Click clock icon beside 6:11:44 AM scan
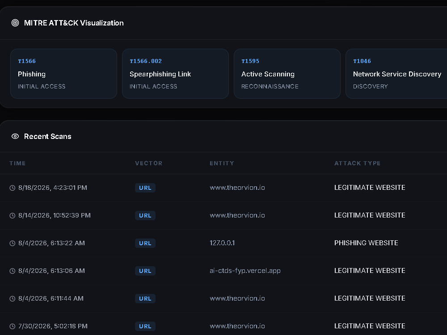The image size is (447, 335). coord(12,298)
